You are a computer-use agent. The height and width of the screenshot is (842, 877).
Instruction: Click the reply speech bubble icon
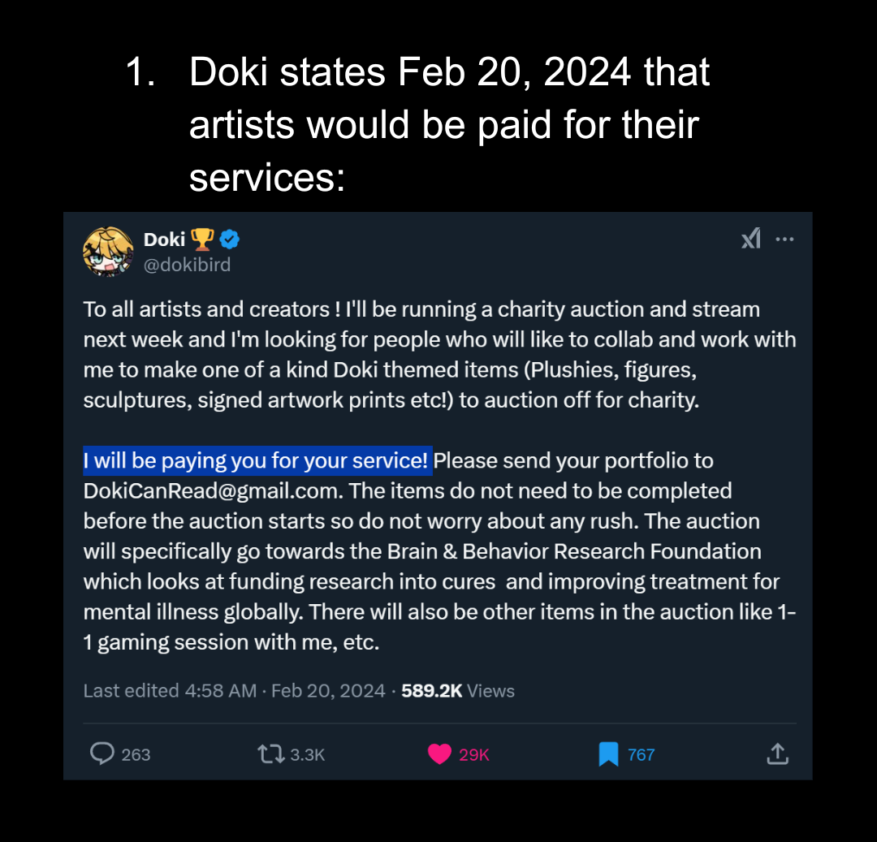pyautogui.click(x=102, y=754)
